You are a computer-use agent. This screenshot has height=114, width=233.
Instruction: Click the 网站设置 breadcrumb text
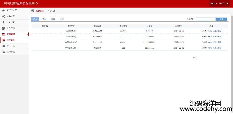(x=51, y=11)
